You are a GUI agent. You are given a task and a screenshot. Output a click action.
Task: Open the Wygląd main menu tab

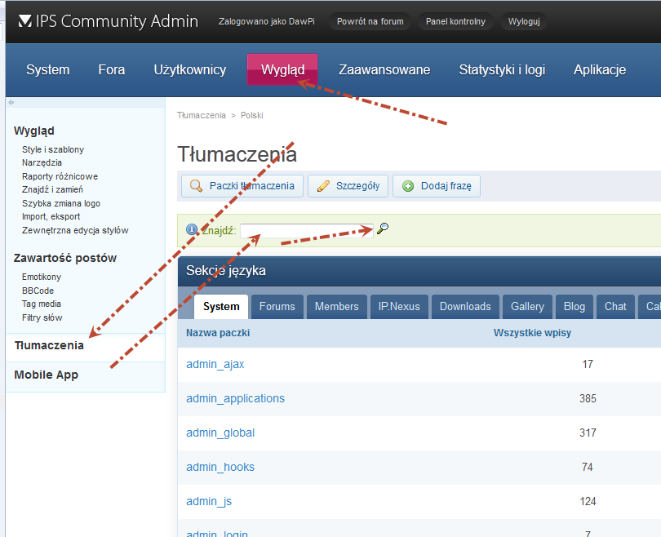[282, 69]
